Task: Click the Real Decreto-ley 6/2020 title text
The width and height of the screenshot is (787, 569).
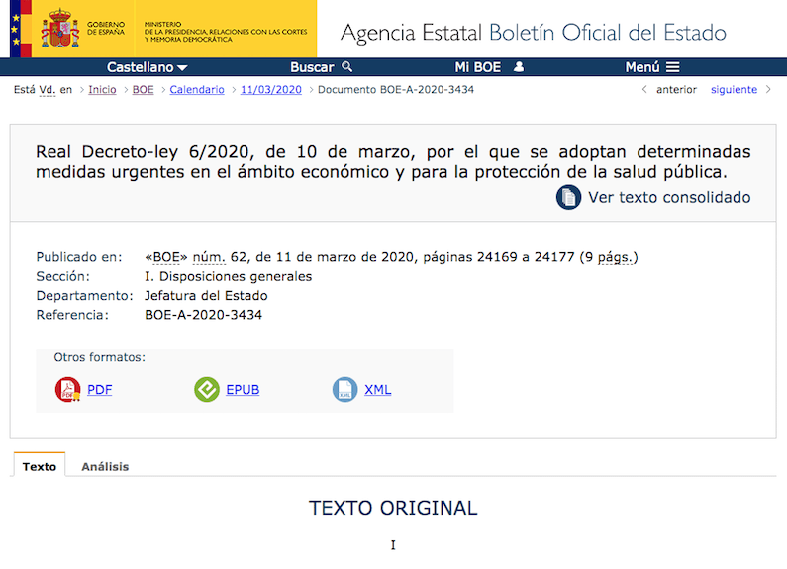Action: pos(393,161)
